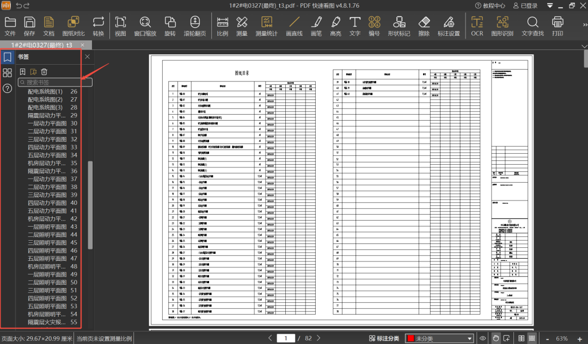This screenshot has width=588, height=344.
Task: Open the 图形识别 shape recognition tool
Action: (x=502, y=26)
